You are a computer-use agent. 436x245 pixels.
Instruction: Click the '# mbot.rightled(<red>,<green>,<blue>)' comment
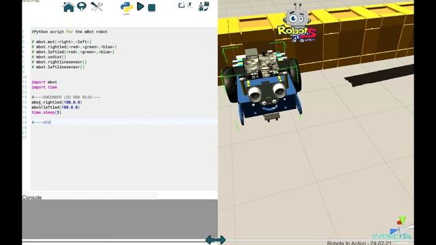74,47
